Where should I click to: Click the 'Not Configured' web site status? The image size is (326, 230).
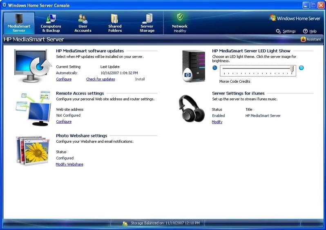(x=68, y=115)
